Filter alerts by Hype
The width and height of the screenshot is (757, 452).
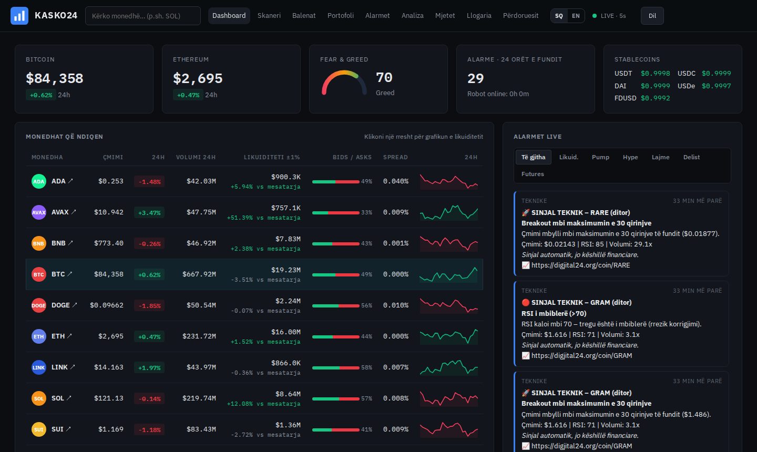coord(630,157)
